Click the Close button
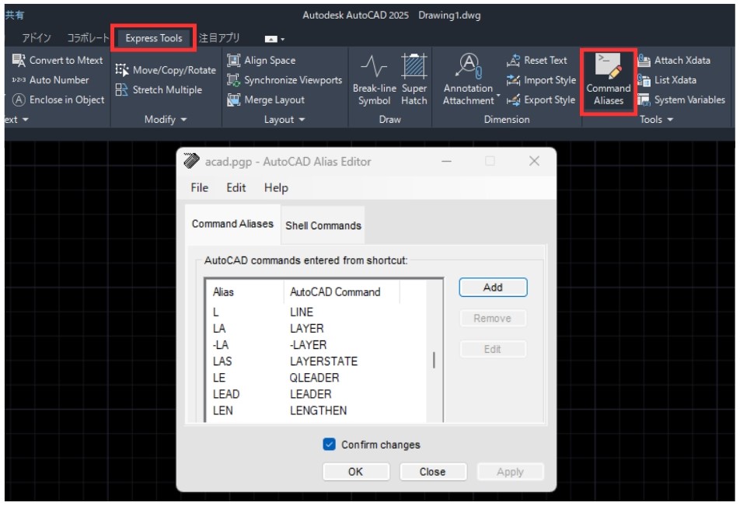 (x=433, y=472)
